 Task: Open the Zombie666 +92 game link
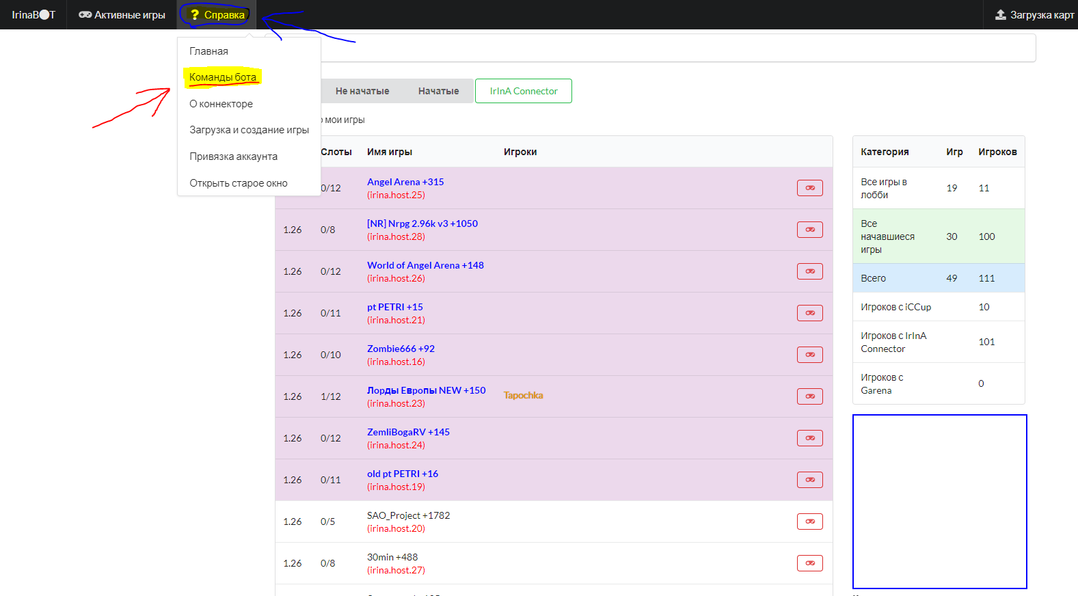pos(401,349)
